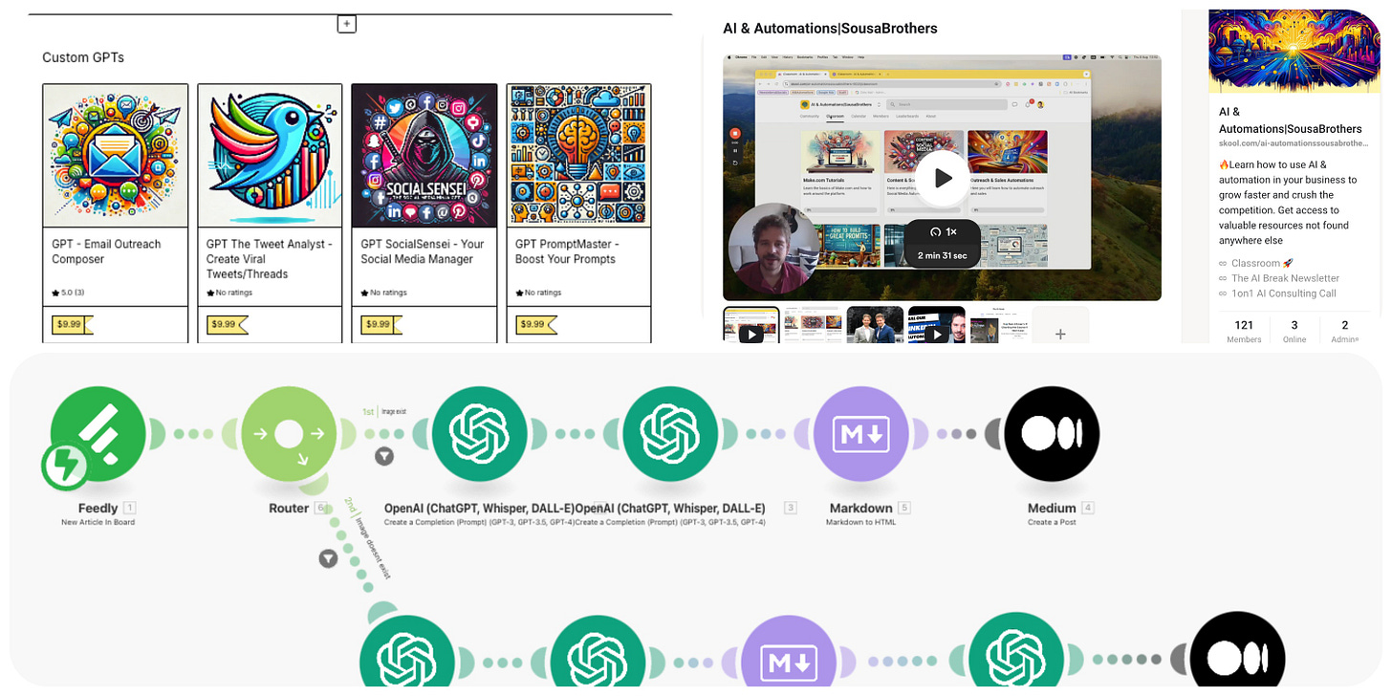Click the filter funnel on the 2nd route
Viewport: 1392px width, 696px height.
tap(328, 558)
